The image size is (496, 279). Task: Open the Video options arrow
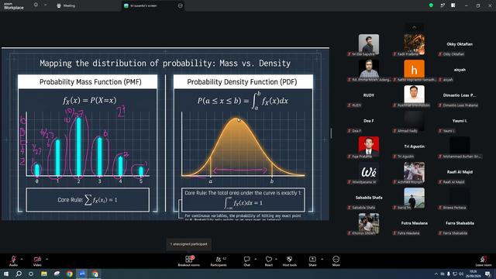46,259
